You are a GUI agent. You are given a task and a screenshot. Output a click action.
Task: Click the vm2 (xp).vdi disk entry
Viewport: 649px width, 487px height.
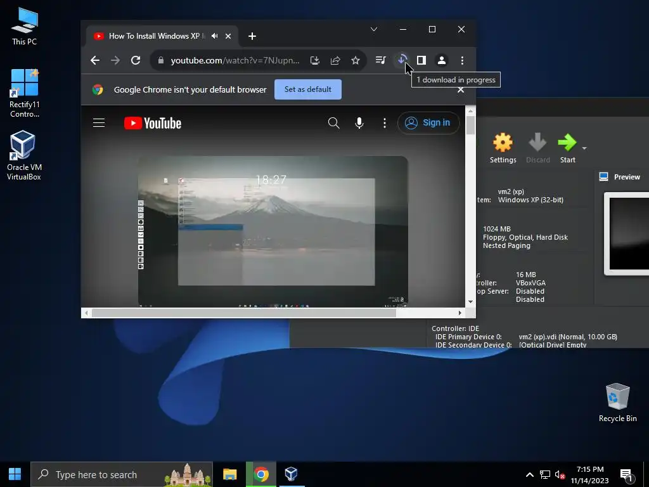tap(568, 337)
